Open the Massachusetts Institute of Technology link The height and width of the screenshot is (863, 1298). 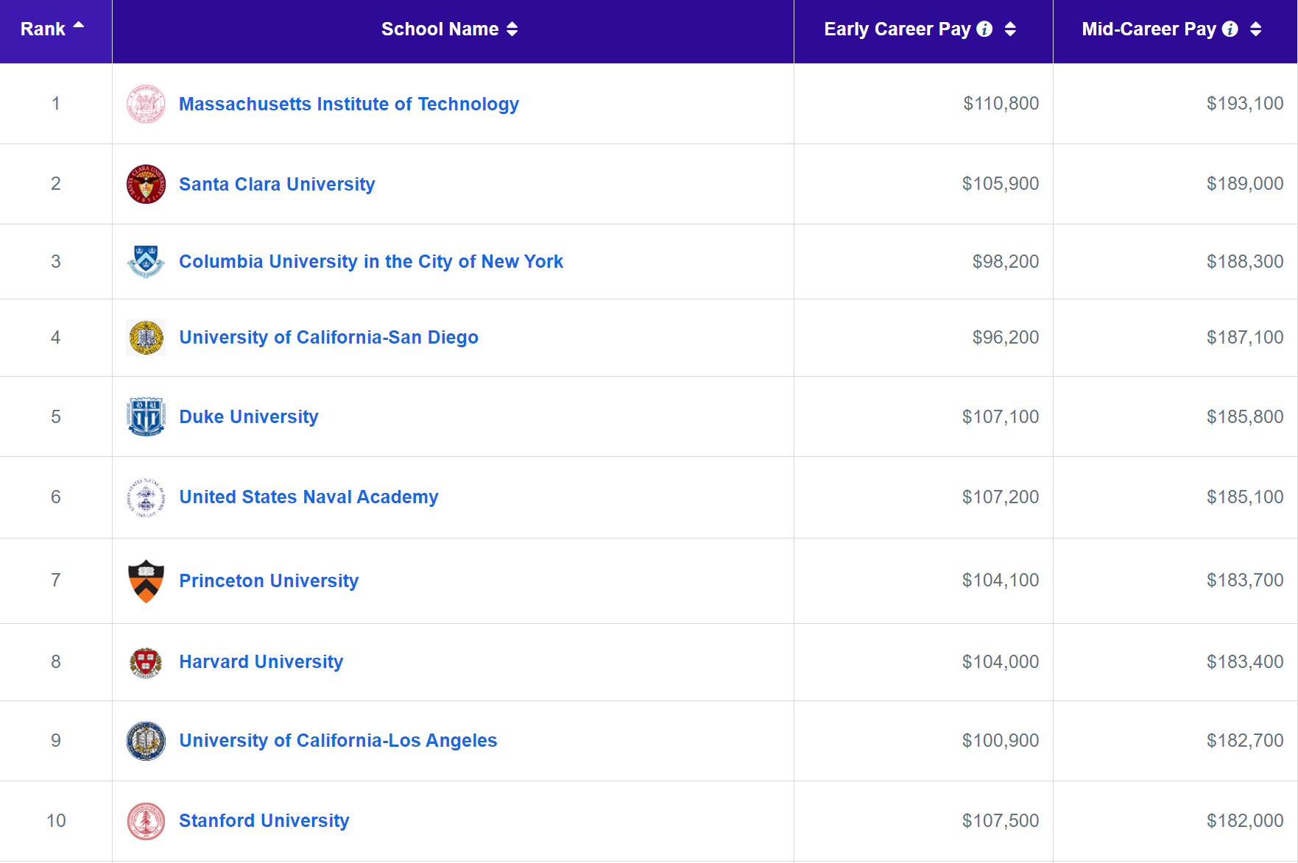tap(349, 104)
